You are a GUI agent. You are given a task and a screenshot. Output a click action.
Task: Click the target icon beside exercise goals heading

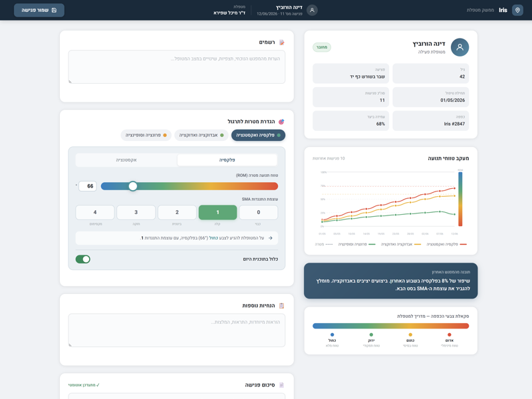coord(281,122)
